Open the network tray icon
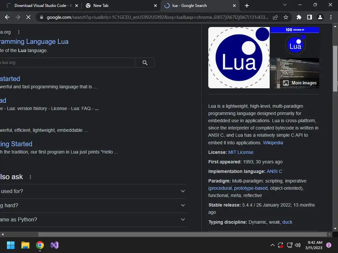This screenshot has height=253, width=338. pos(289,245)
